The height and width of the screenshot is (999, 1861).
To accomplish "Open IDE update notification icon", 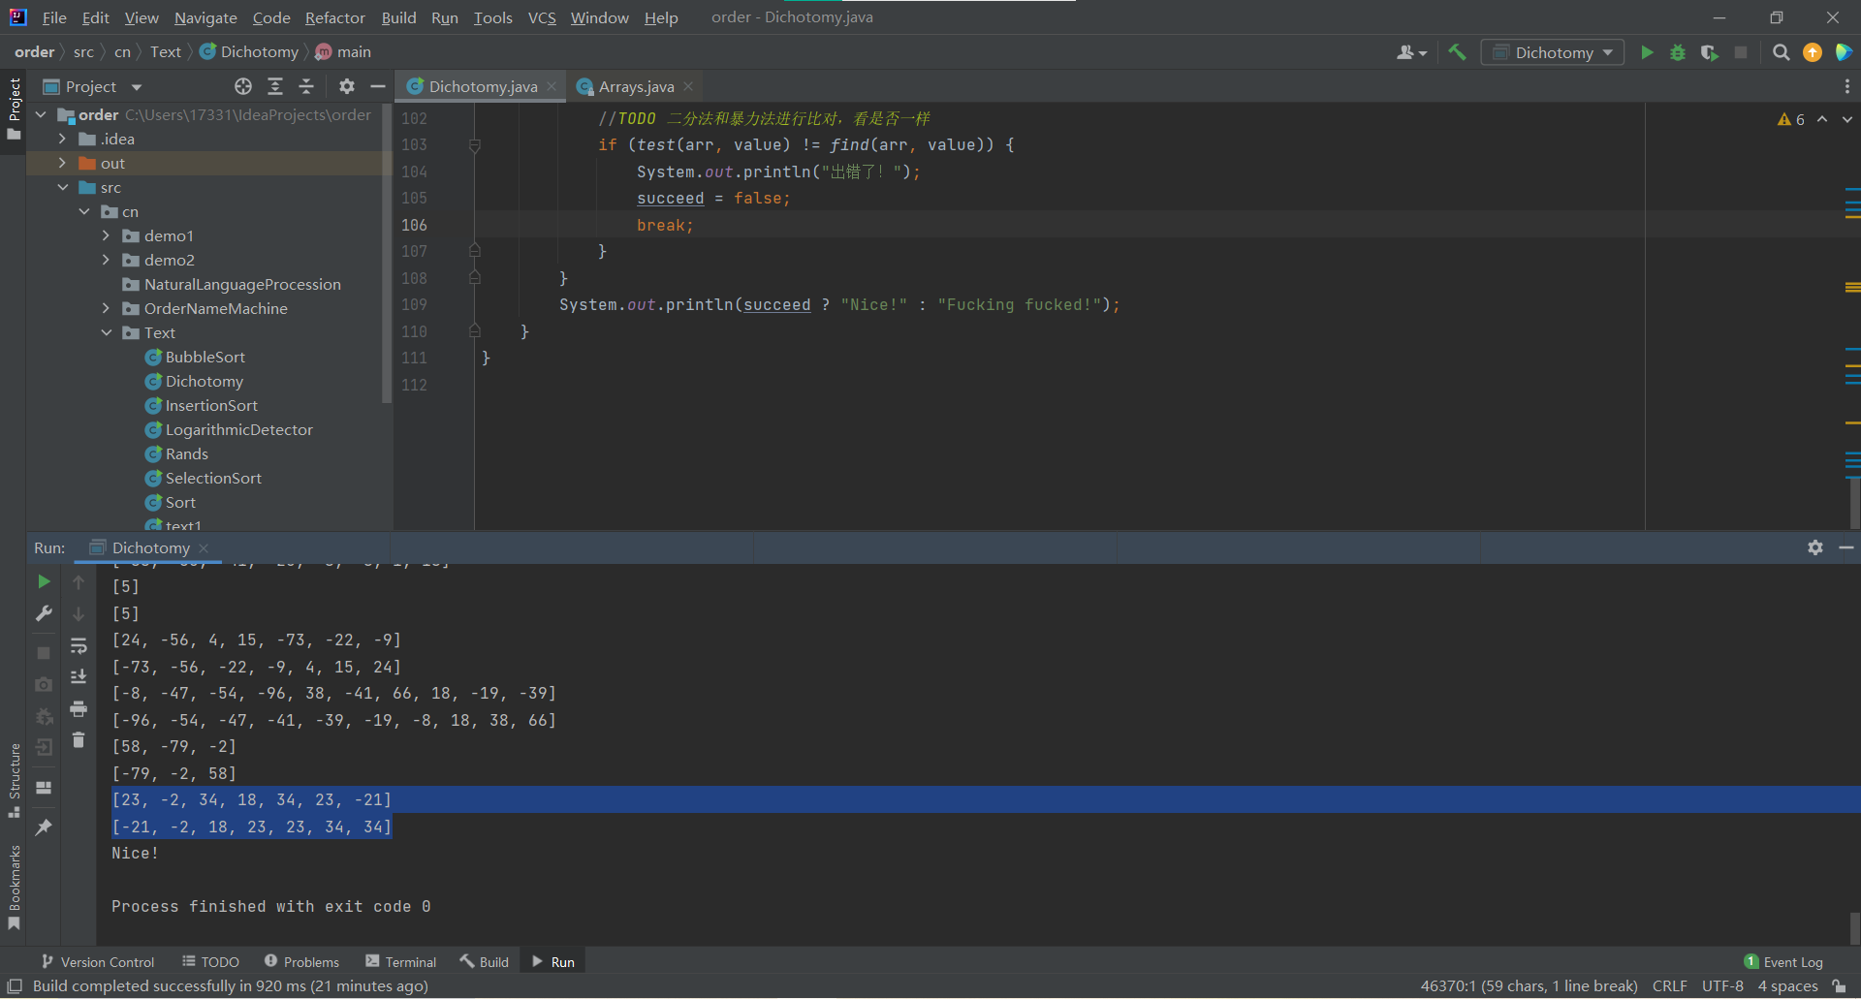I will click(x=1812, y=52).
